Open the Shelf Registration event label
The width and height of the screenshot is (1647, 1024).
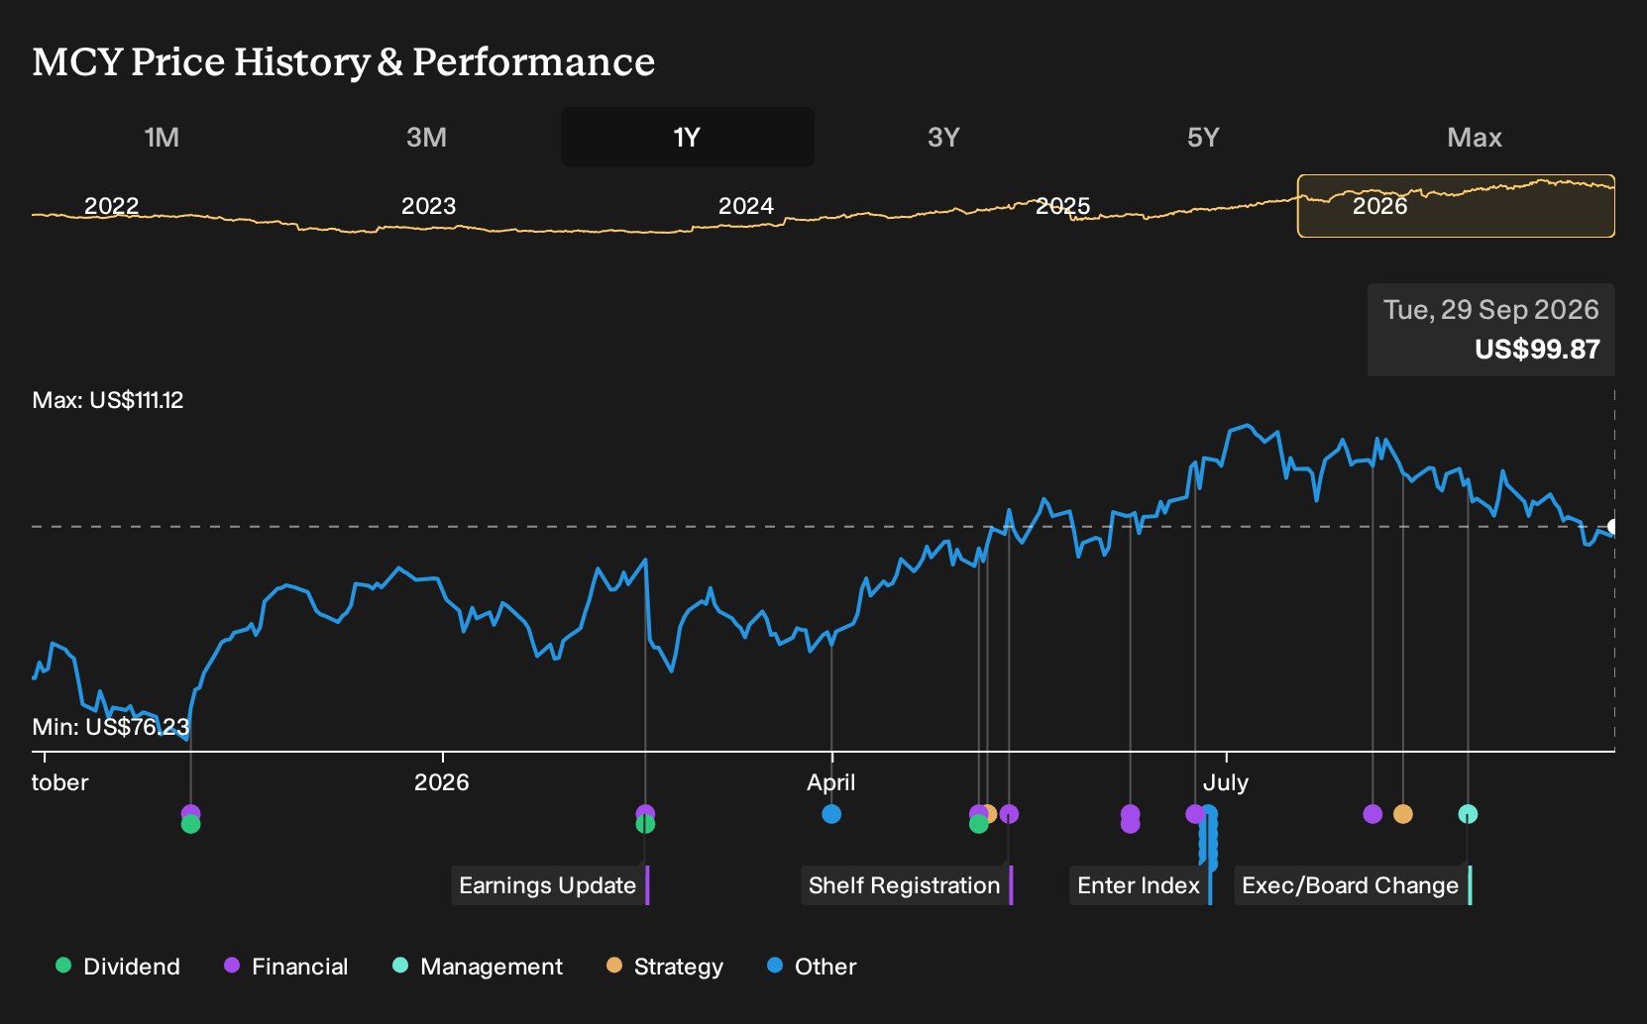pyautogui.click(x=907, y=885)
